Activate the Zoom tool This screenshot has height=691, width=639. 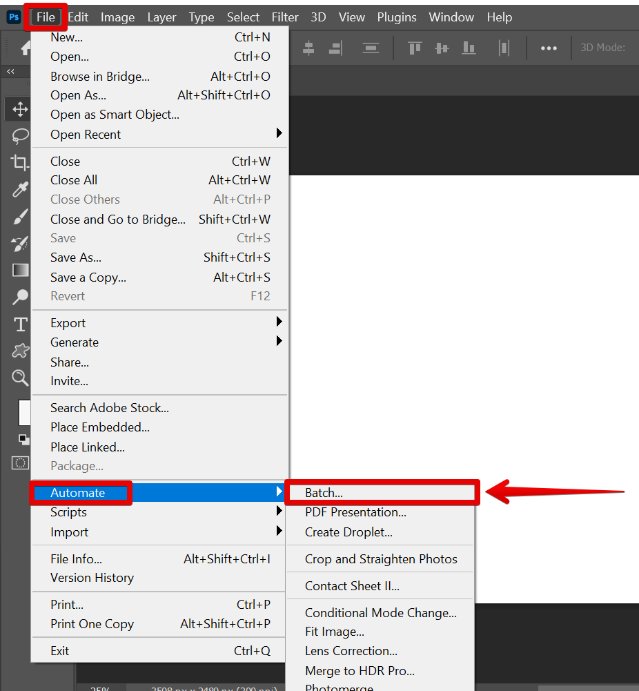[20, 378]
